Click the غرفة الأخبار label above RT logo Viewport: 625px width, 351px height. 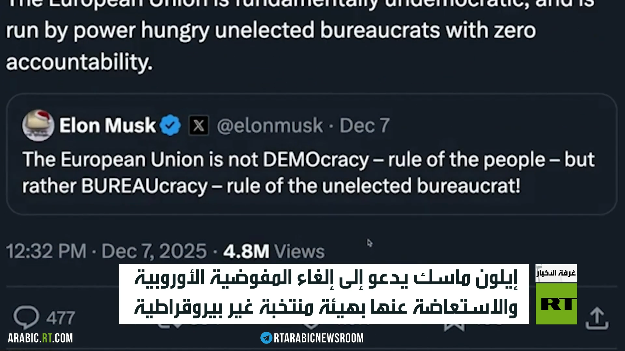(x=556, y=273)
